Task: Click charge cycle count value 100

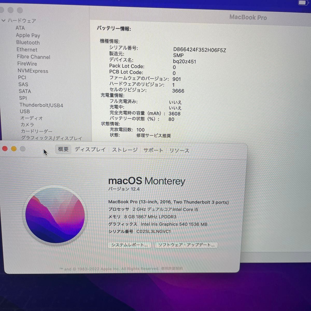Action: pyautogui.click(x=140, y=130)
